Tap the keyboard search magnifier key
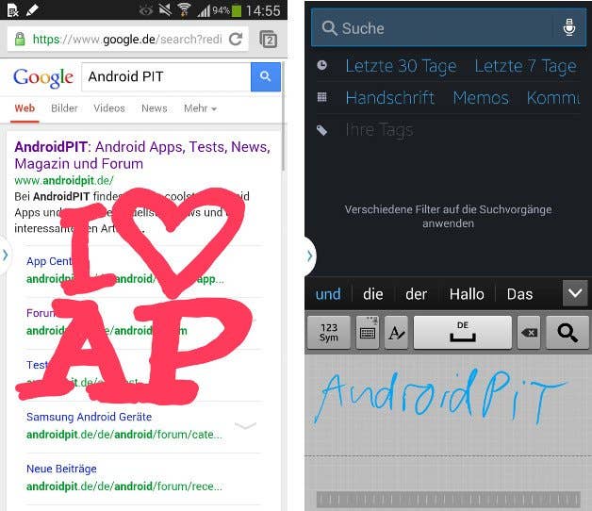 567,333
